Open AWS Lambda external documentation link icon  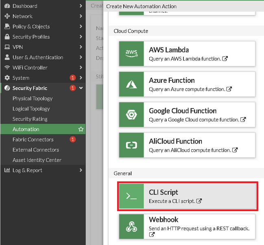[225, 59]
